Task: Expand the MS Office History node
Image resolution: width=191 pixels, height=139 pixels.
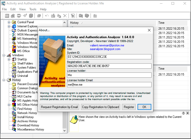Action: tap(9, 105)
